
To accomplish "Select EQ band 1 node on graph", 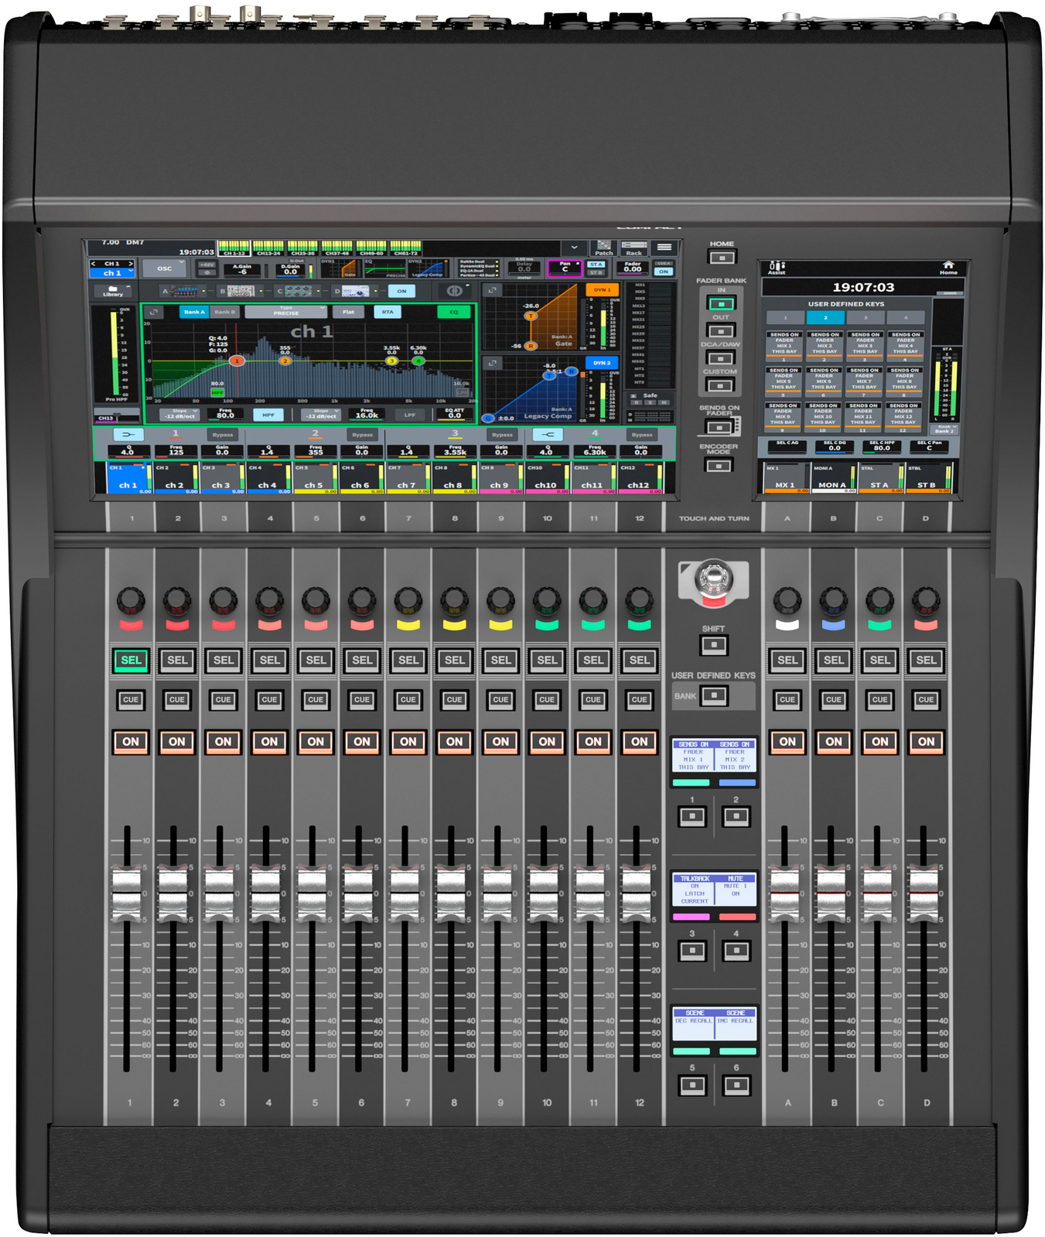I will tap(237, 361).
